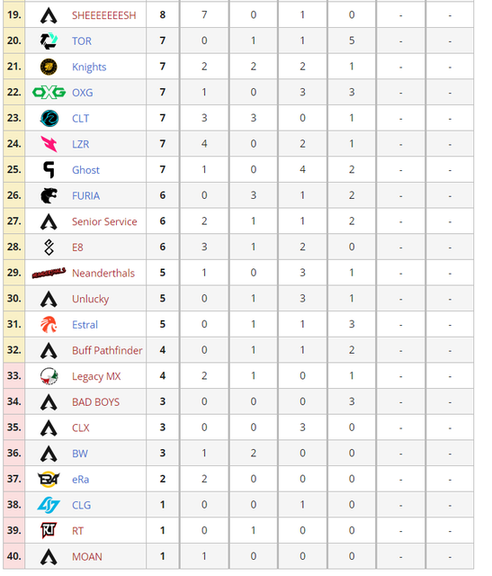Open the Buff Pathfinder team link
Screen dimensions: 492x576
pos(107,350)
